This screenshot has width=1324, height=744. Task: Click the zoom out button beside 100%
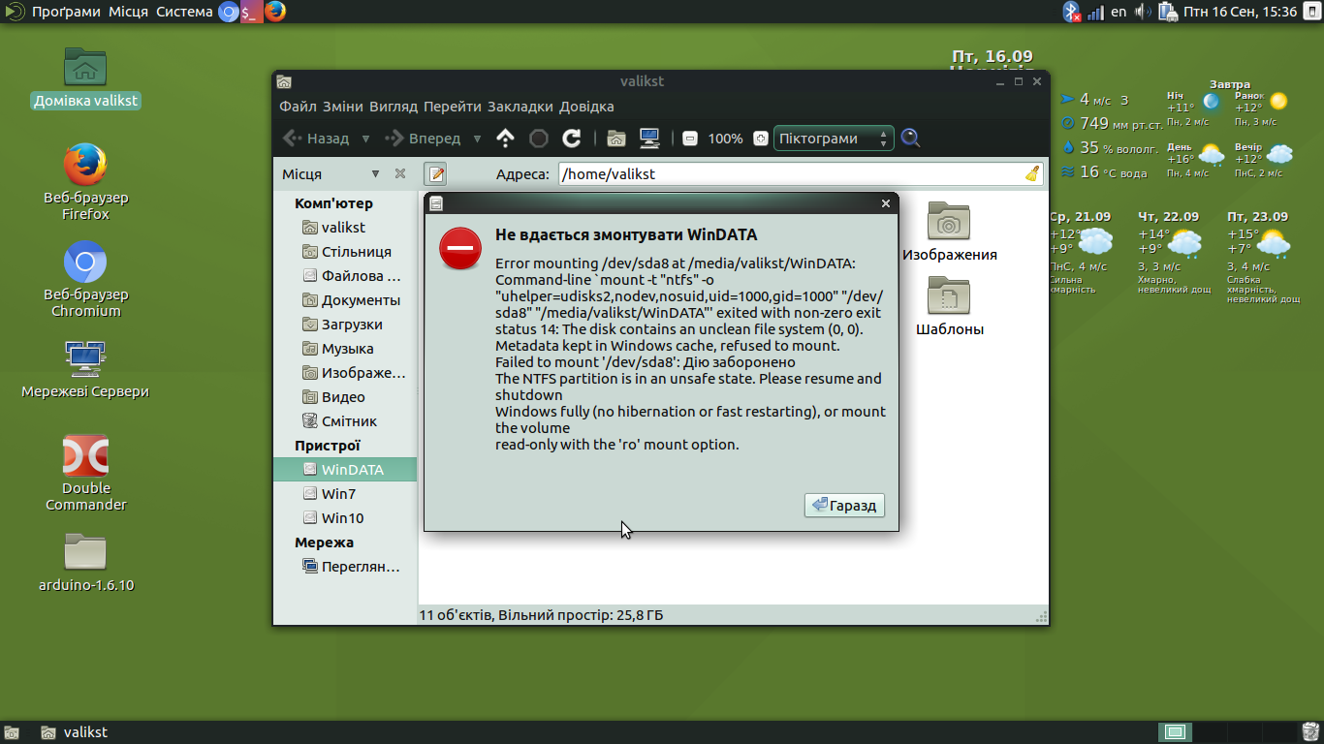click(x=689, y=139)
